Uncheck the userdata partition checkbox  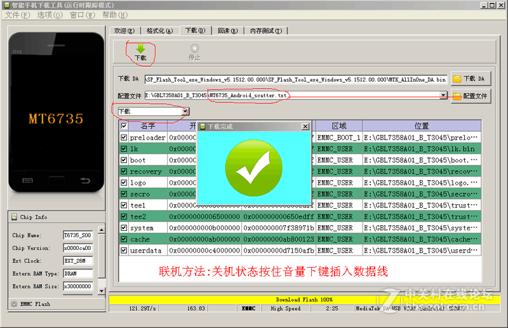tap(124, 251)
